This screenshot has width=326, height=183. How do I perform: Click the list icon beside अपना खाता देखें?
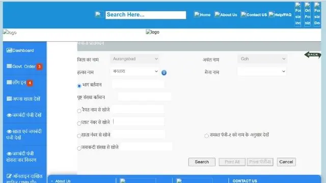click(9, 99)
